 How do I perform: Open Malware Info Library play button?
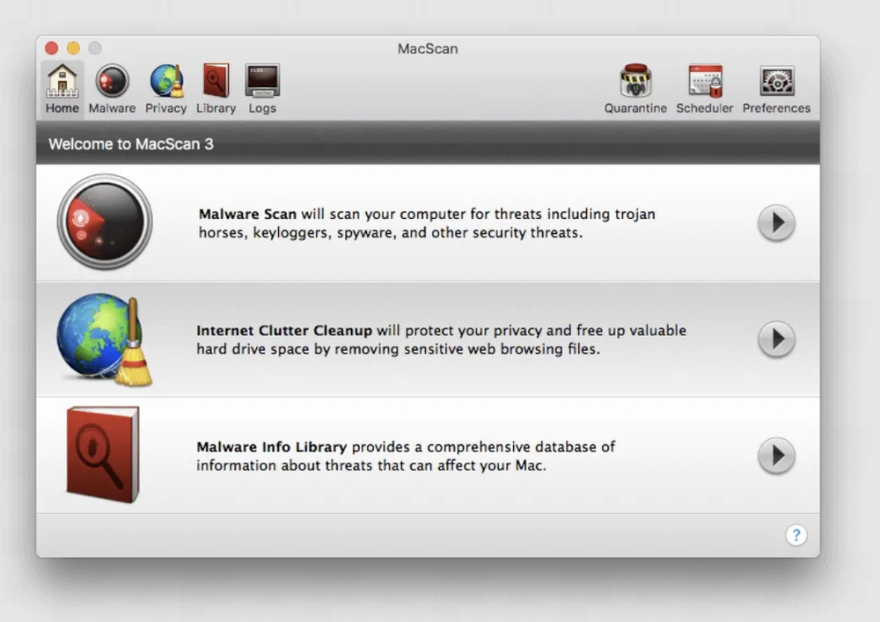[x=776, y=456]
